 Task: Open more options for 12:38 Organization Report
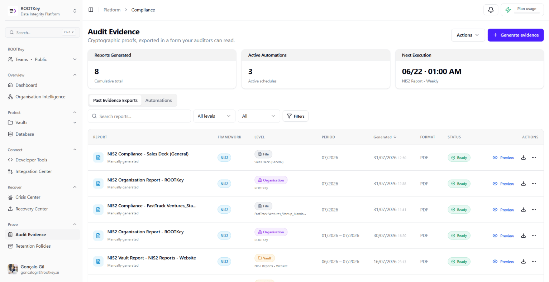click(x=534, y=184)
